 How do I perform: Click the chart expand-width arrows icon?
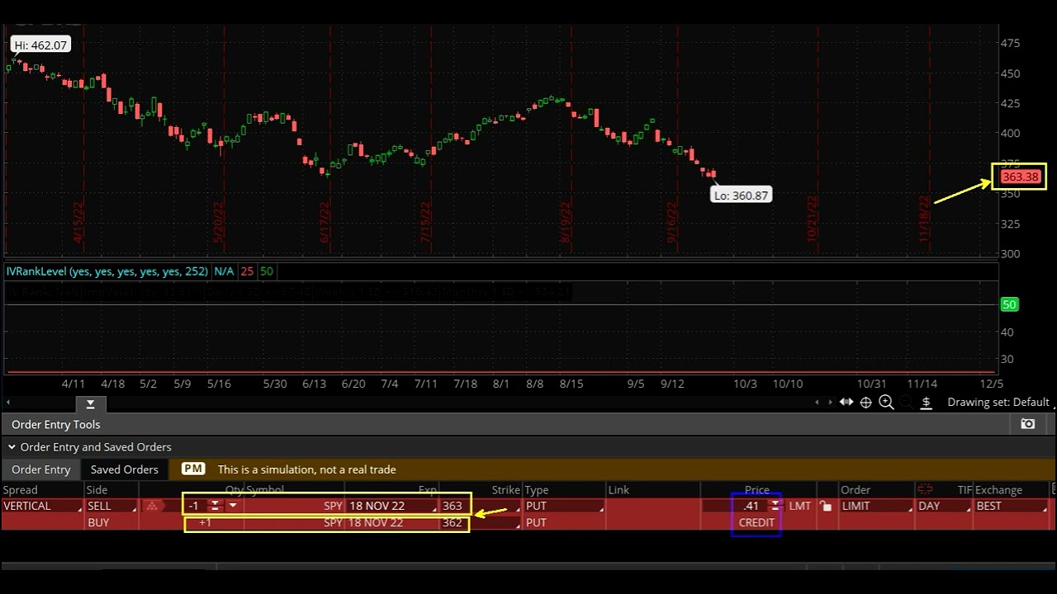(x=846, y=402)
